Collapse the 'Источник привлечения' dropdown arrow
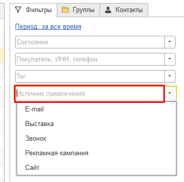This screenshot has width=184, height=182. 170,93
